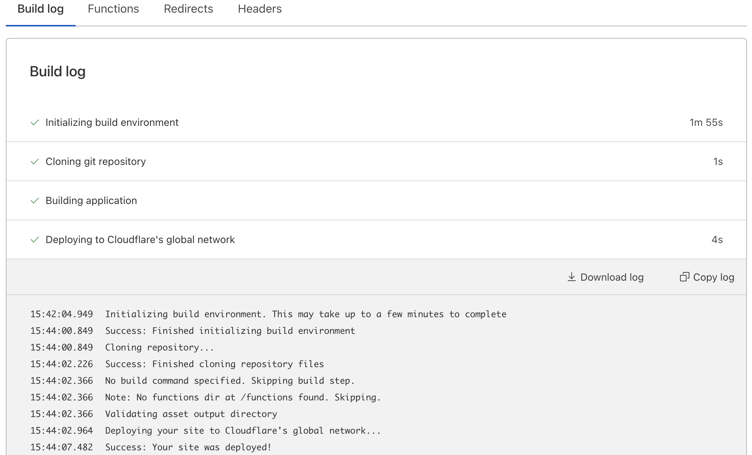Select the Build log tab
752x455 pixels.
click(41, 9)
